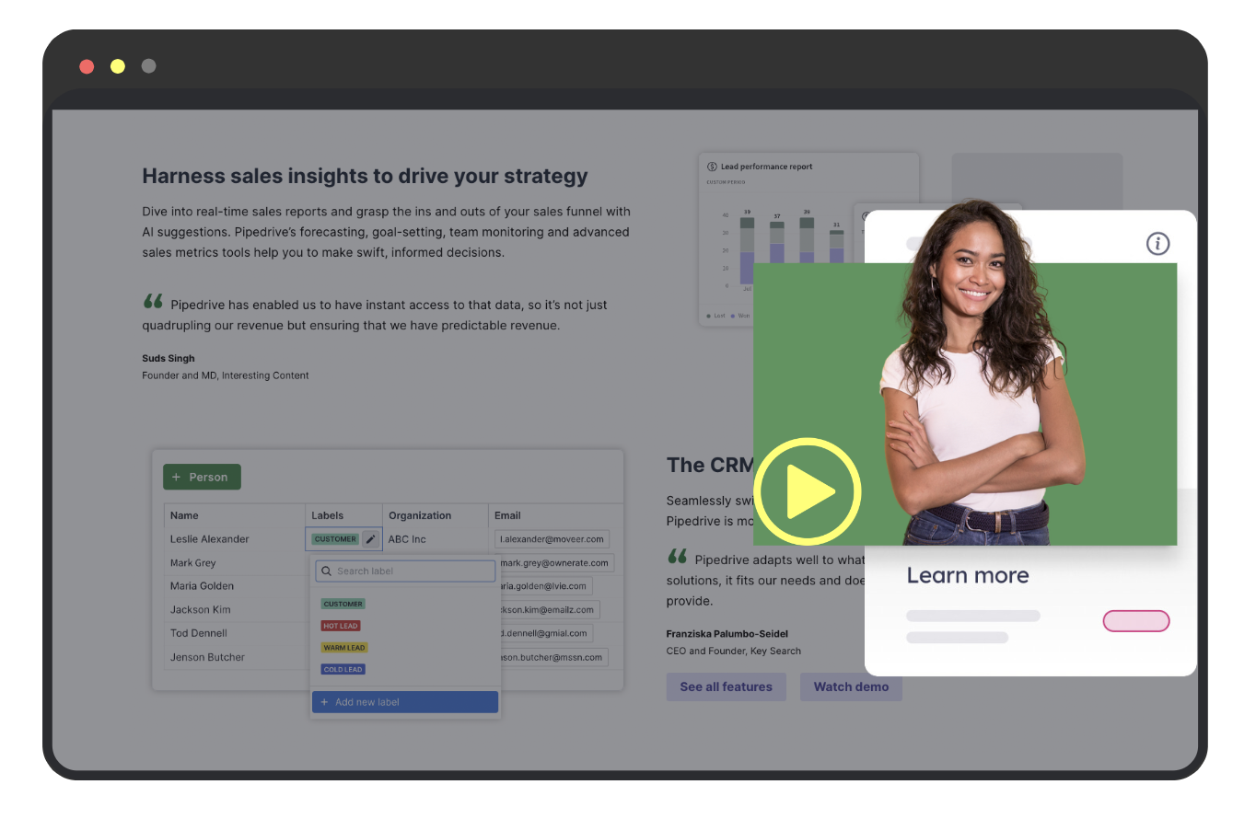
Task: Select the HOT LEAD label option
Action: [x=341, y=626]
